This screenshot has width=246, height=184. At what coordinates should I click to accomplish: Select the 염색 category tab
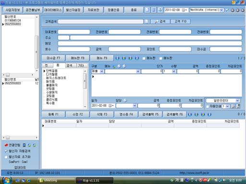click(x=69, y=66)
